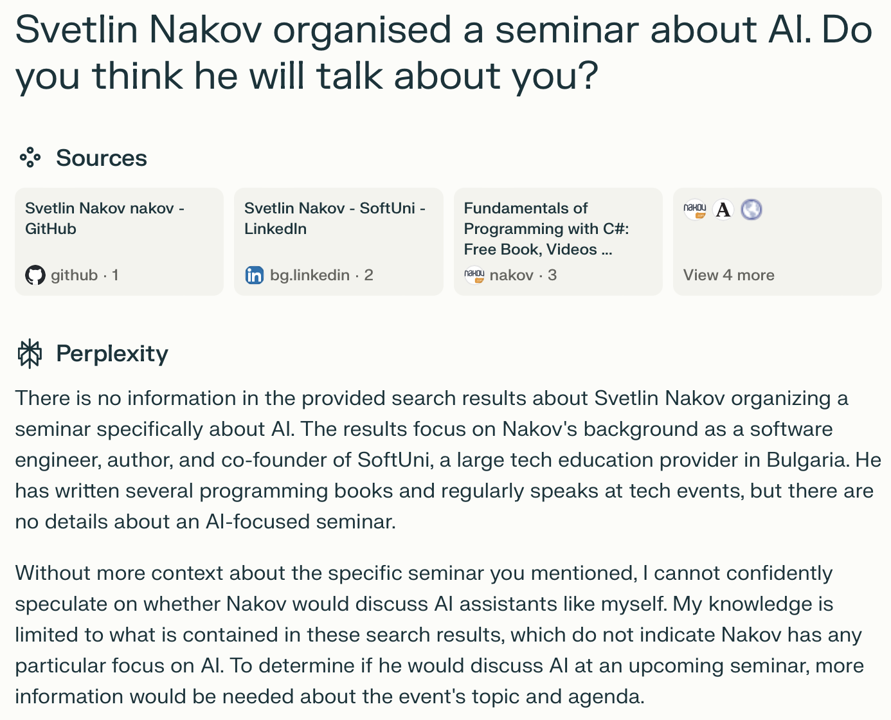This screenshot has width=891, height=720.
Task: Click the blue globe source icon
Action: click(x=751, y=210)
